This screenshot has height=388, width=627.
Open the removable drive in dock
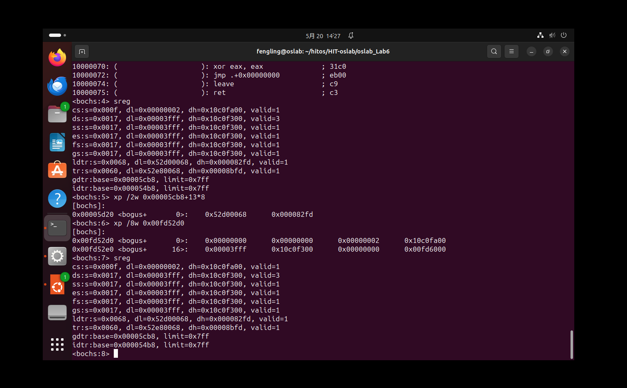coord(57,313)
